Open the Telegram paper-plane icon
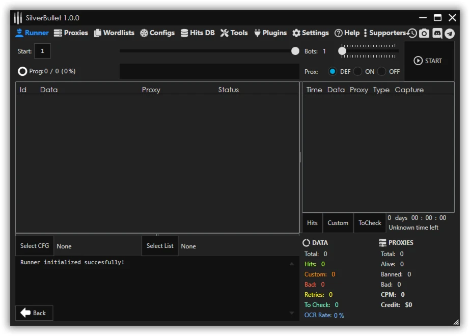Image resolution: width=470 pixels, height=336 pixels. pos(449,33)
